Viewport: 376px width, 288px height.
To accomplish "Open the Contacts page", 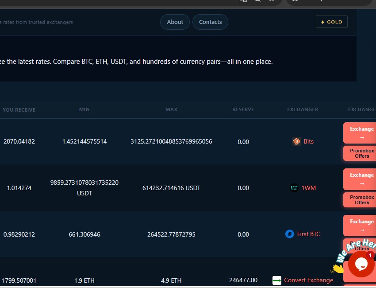I will (x=210, y=22).
